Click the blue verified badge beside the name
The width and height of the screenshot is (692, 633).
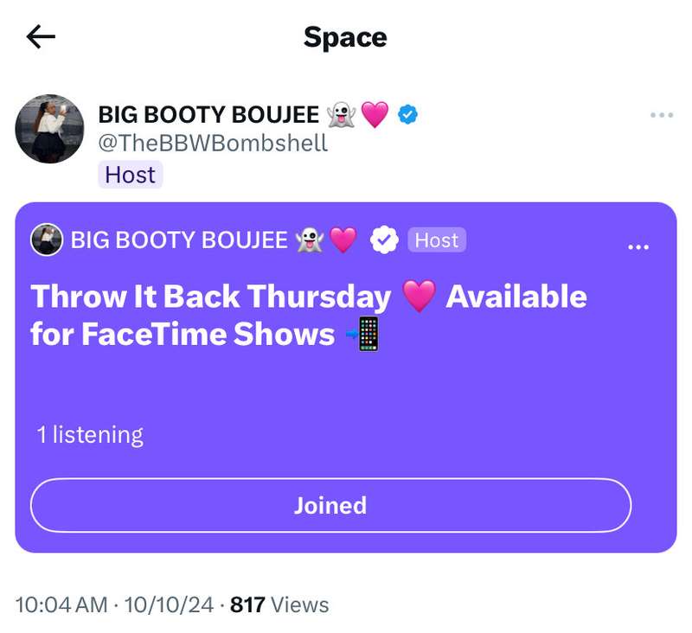click(407, 114)
